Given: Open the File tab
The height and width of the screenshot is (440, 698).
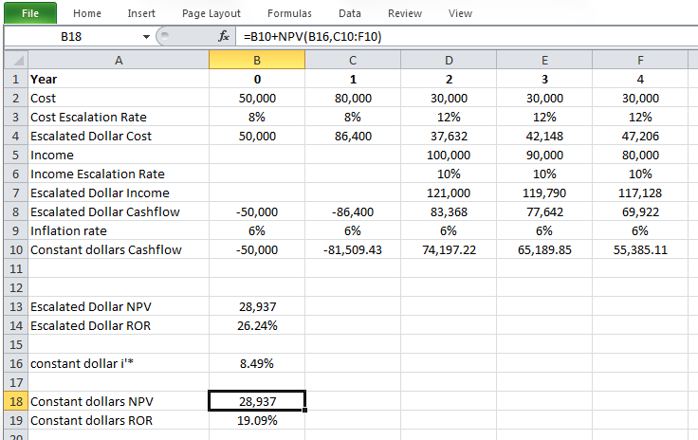Looking at the screenshot, I should [x=30, y=13].
